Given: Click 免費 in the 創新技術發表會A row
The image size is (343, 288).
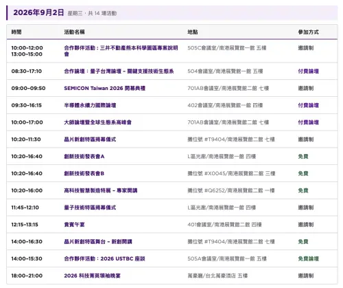Looking at the screenshot, I should coord(303,157).
